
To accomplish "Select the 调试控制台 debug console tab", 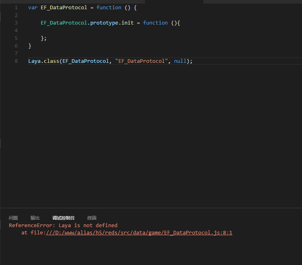I will 63,218.
